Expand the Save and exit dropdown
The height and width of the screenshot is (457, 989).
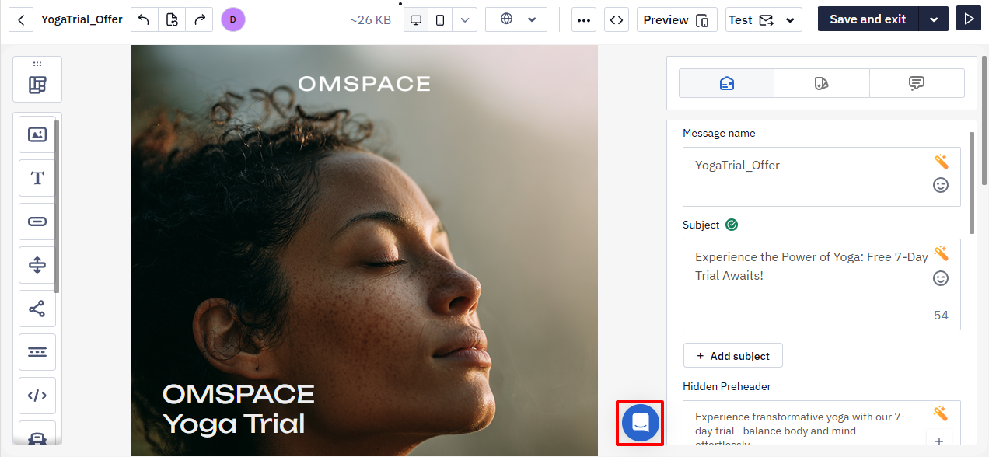(x=934, y=19)
